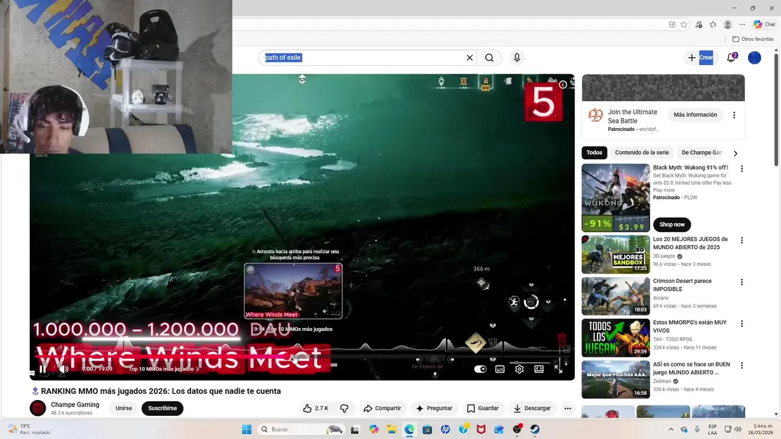Click 'Más información' on the sea battle ad
The image size is (781, 439).
pyautogui.click(x=696, y=115)
